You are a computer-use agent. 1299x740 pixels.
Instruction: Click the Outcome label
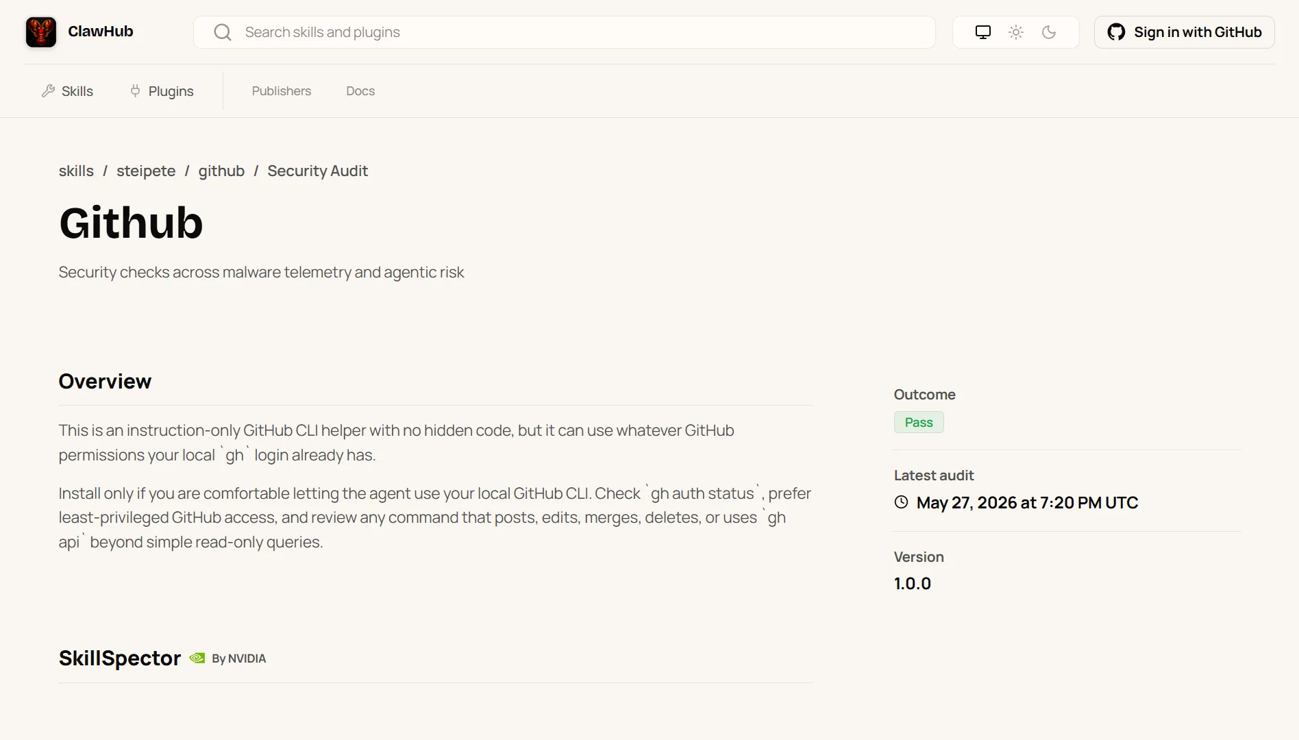pos(924,395)
